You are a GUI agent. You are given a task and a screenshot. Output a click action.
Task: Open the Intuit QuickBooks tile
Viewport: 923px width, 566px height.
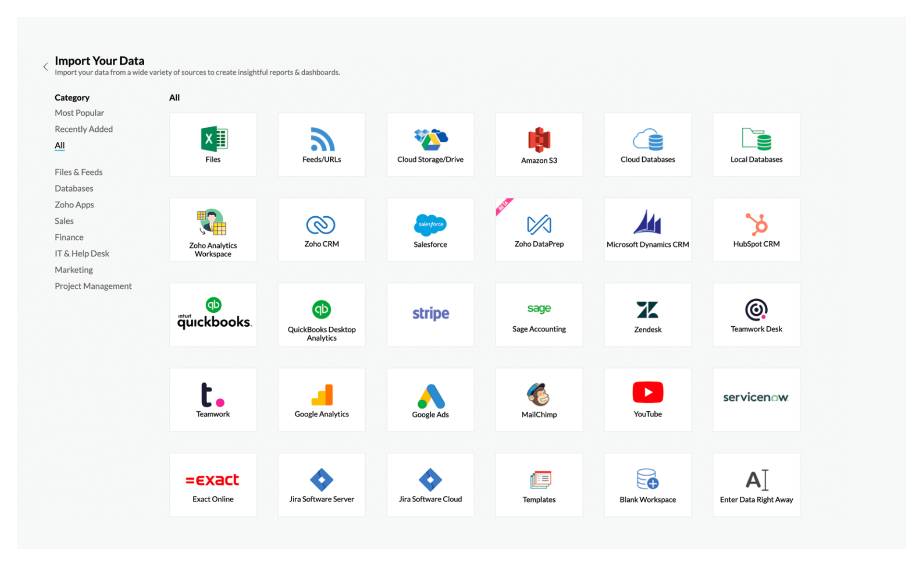pyautogui.click(x=213, y=315)
